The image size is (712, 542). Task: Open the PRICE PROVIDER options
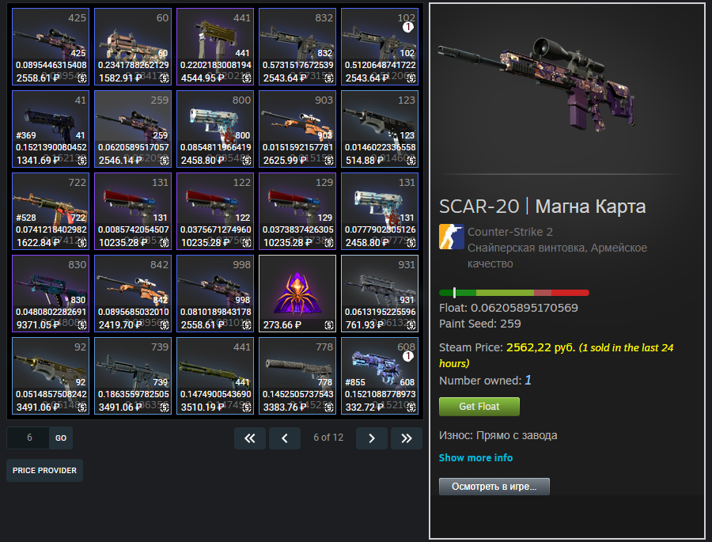44,470
